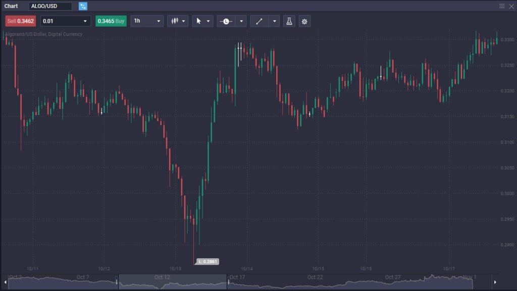This screenshot has width=517, height=291.
Task: Expand the time marker dropdown arrow
Action: pyautogui.click(x=242, y=21)
